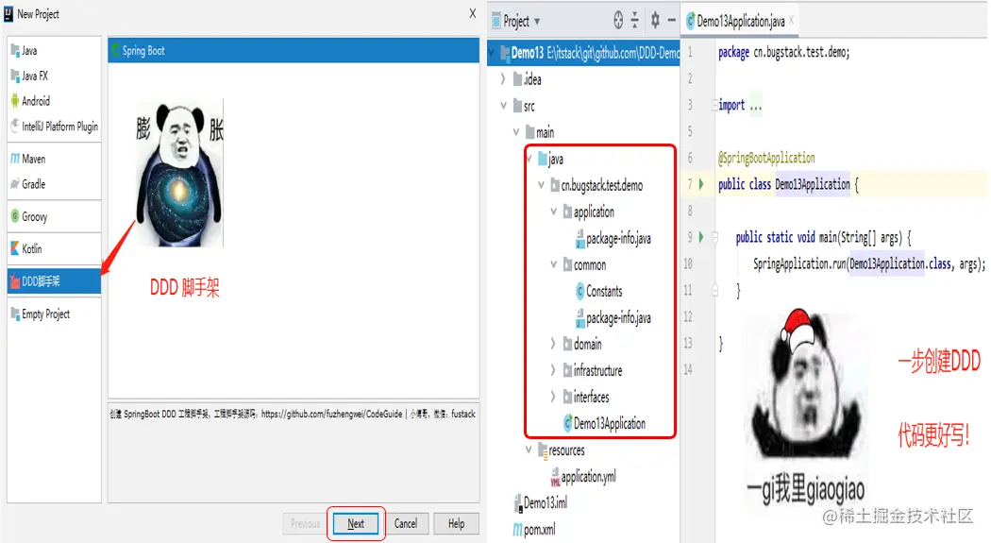991x543 pixels.
Task: Expand the domain package
Action: pyautogui.click(x=554, y=345)
